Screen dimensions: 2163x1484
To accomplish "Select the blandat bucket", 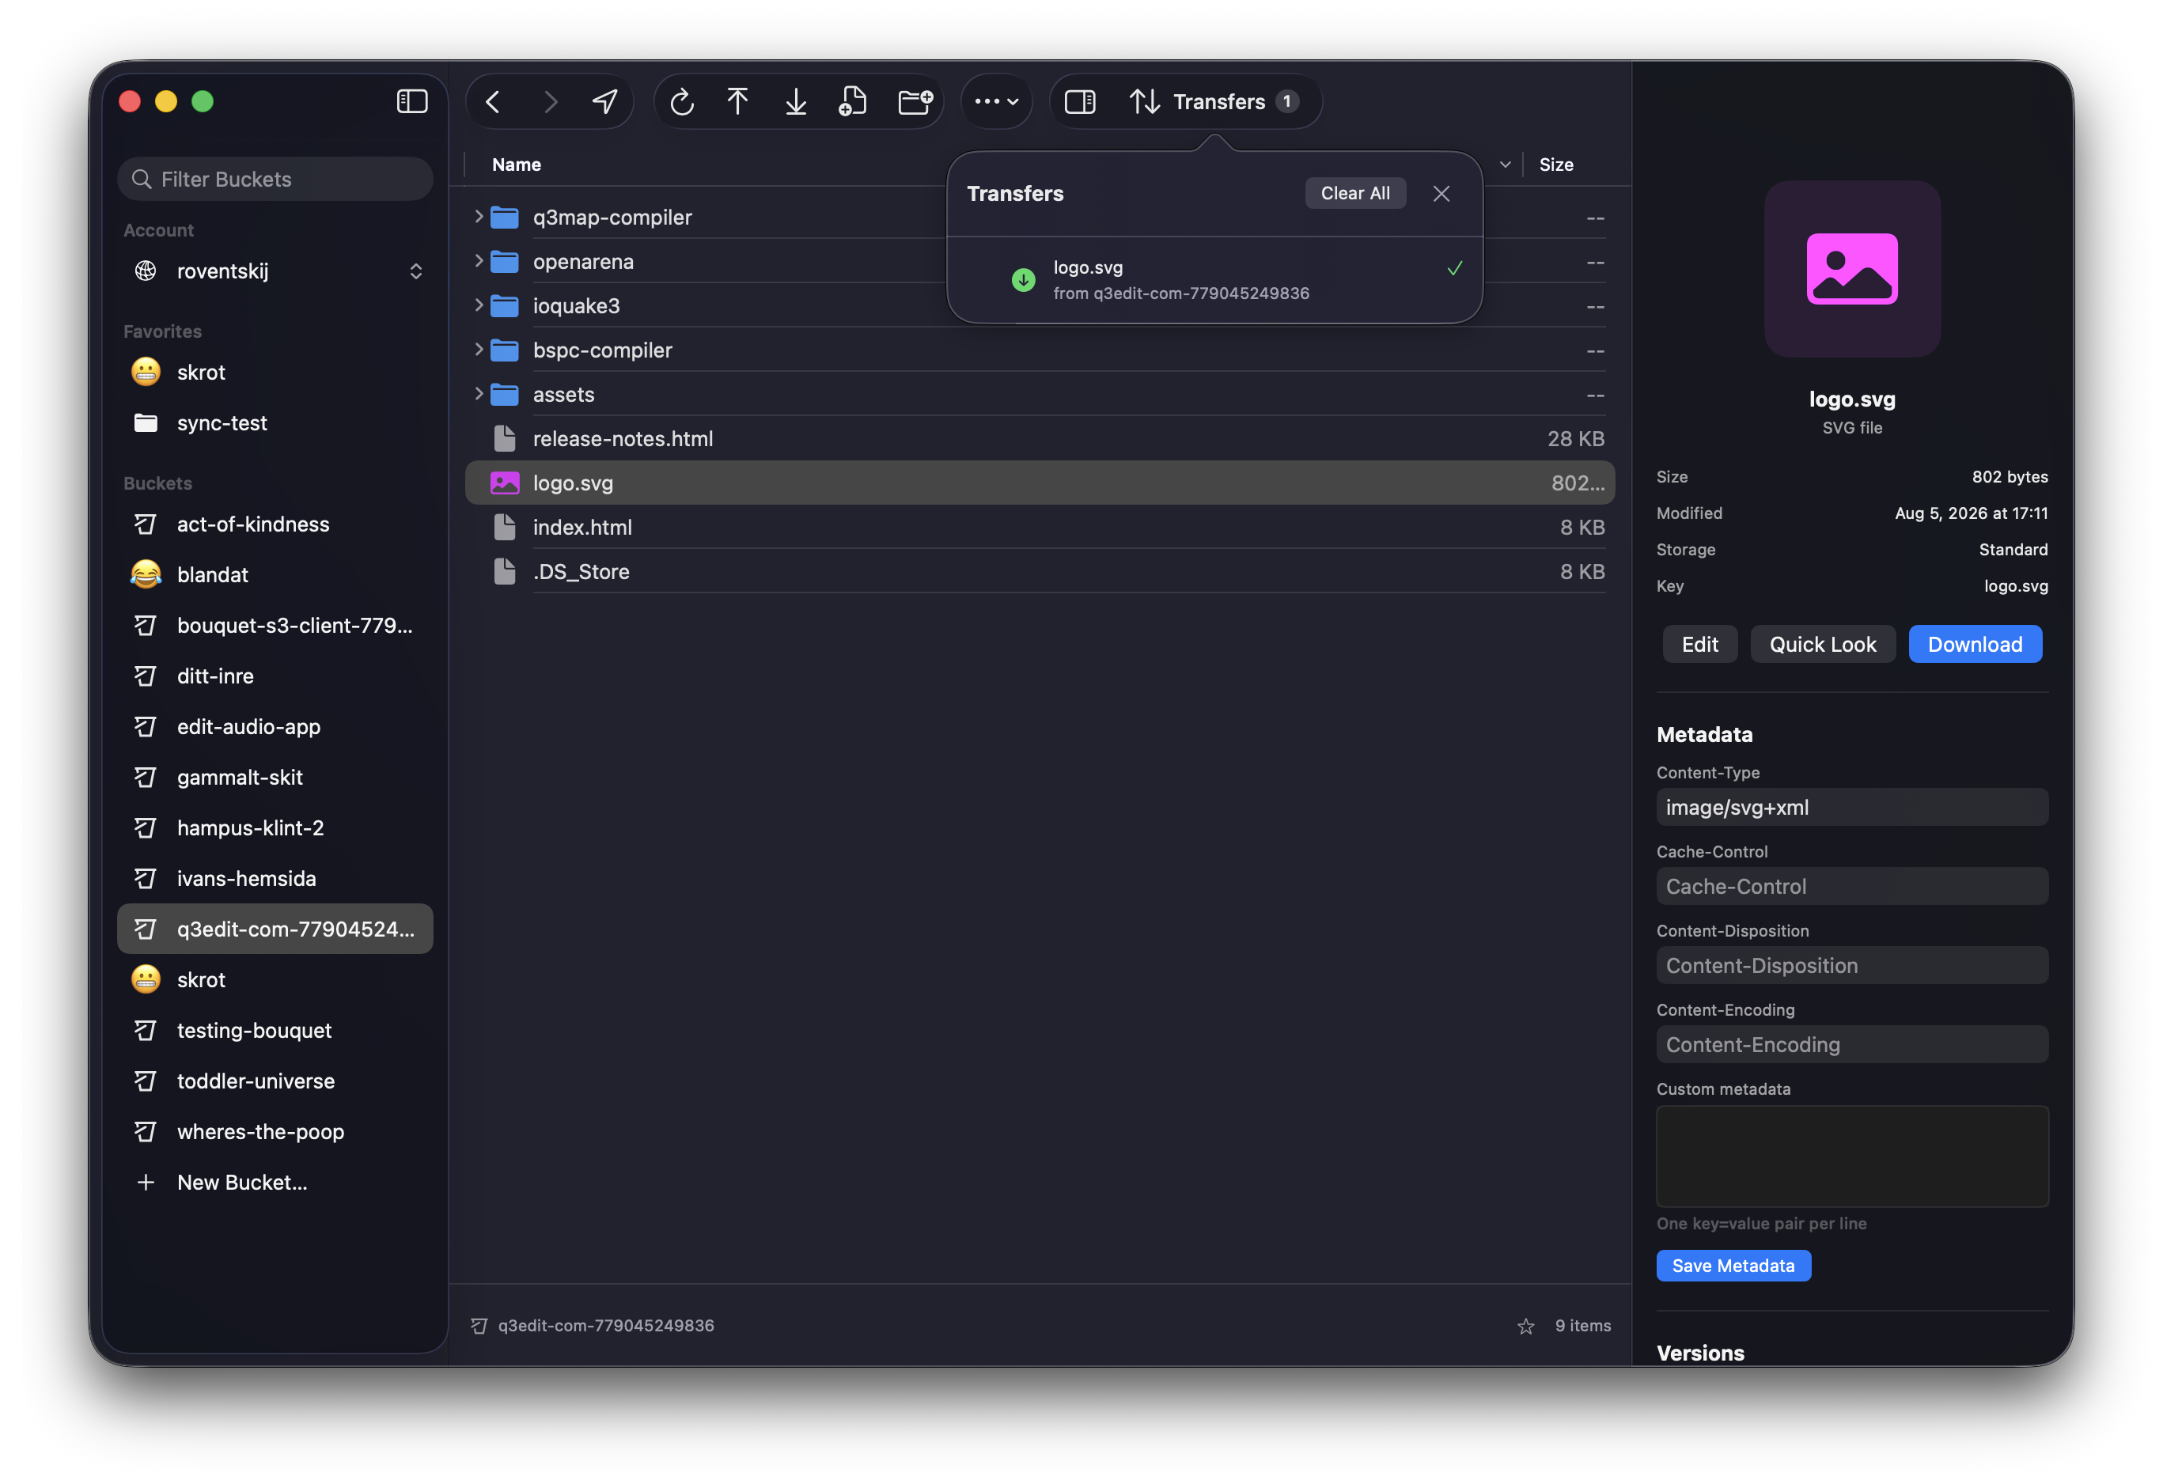I will point(275,574).
